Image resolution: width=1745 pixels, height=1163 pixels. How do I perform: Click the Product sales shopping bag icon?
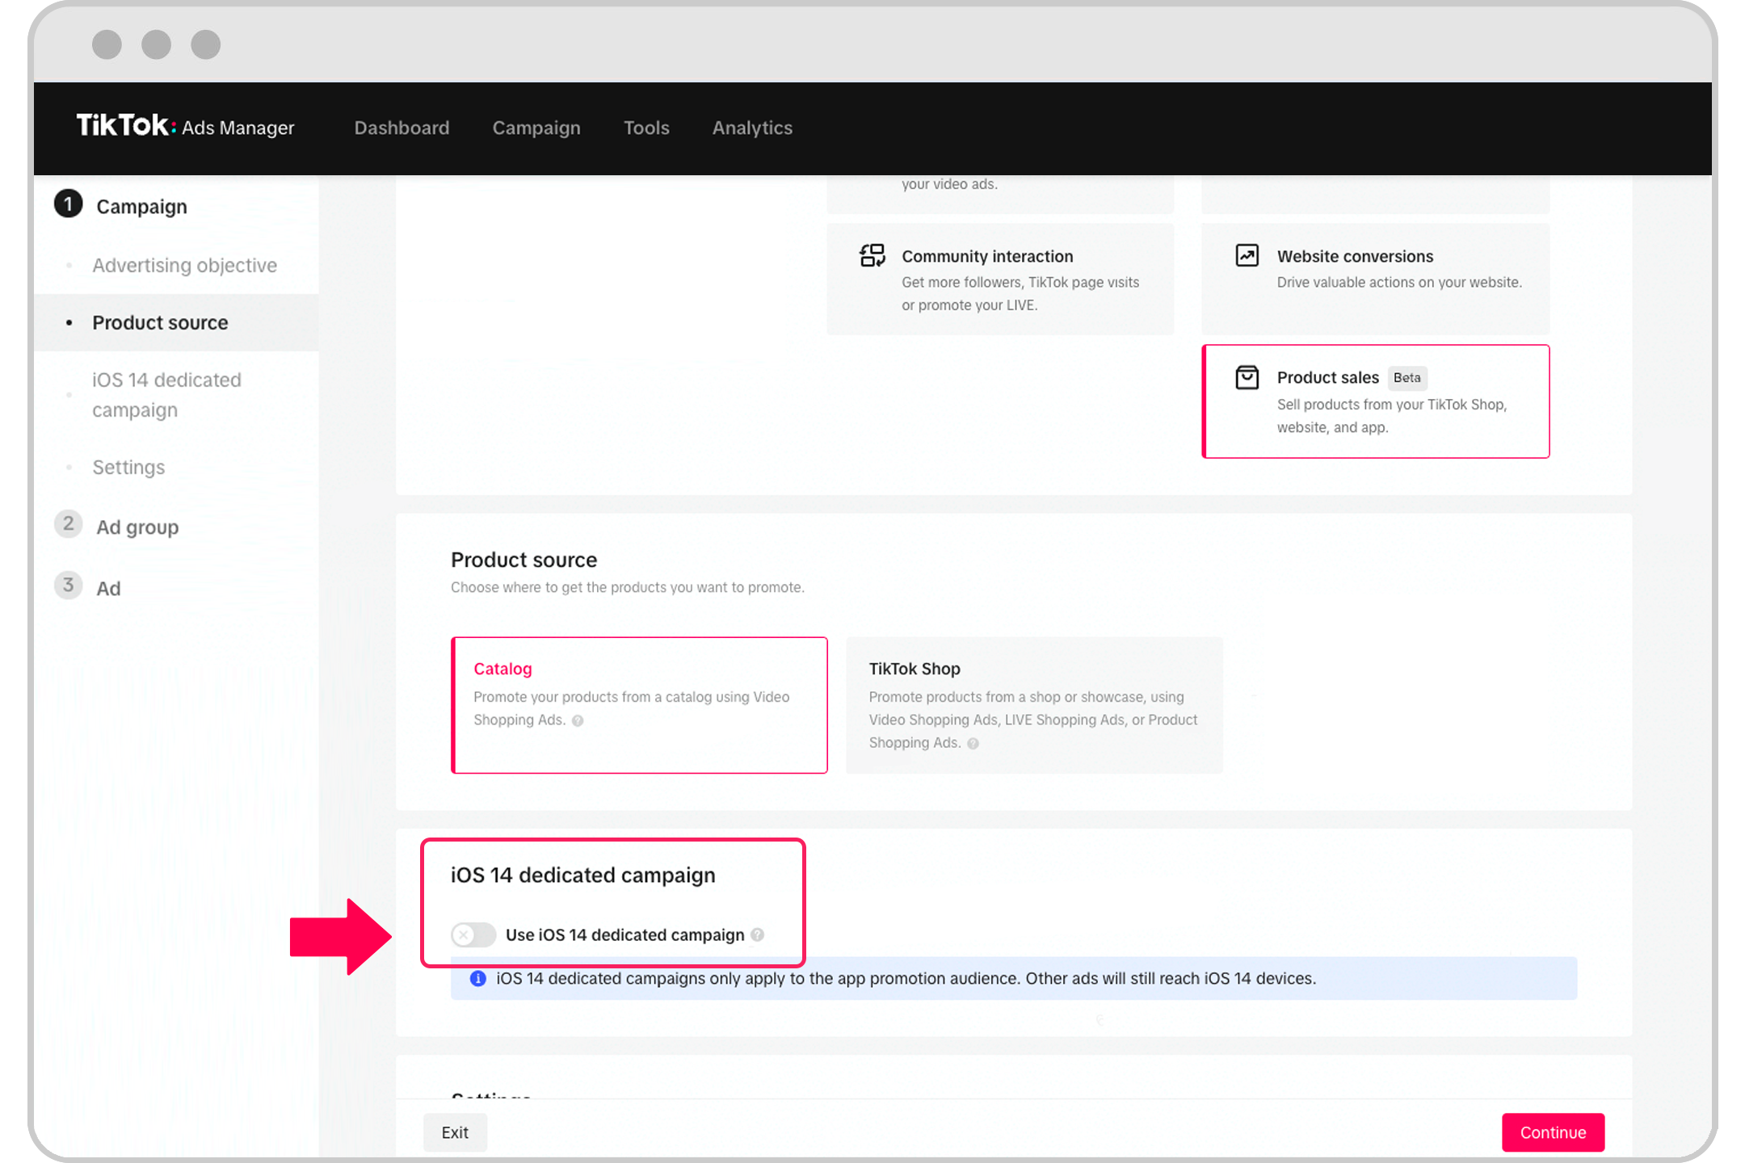point(1247,377)
